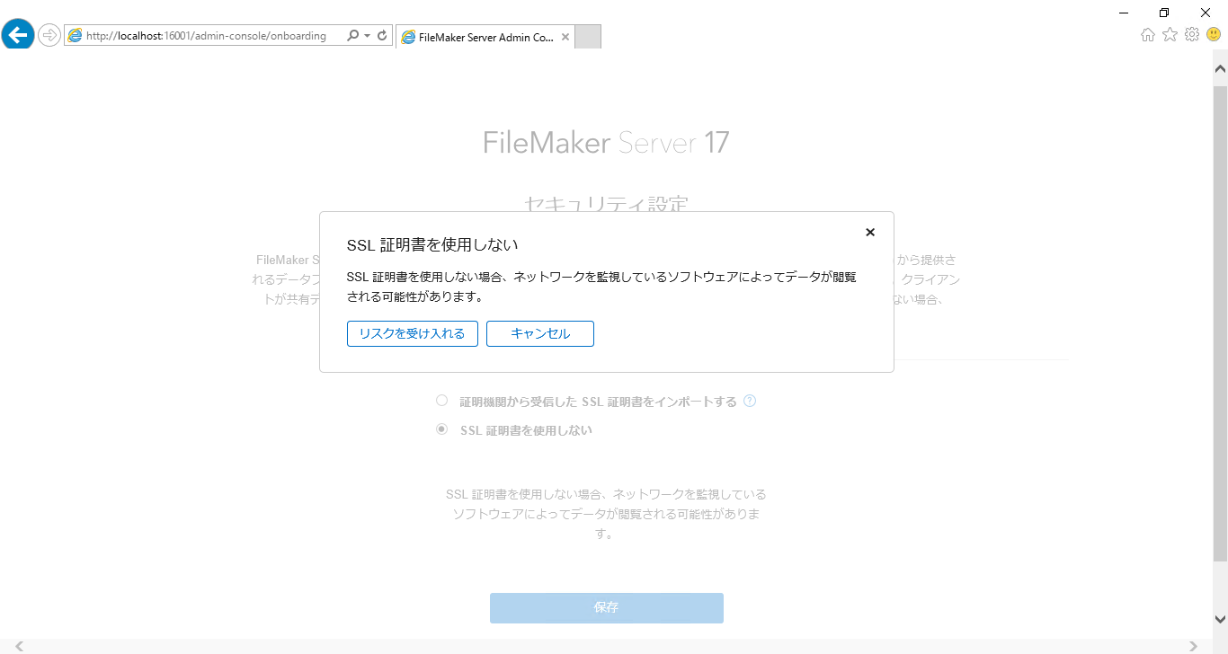Open Favorites with the star icon

pos(1170,33)
